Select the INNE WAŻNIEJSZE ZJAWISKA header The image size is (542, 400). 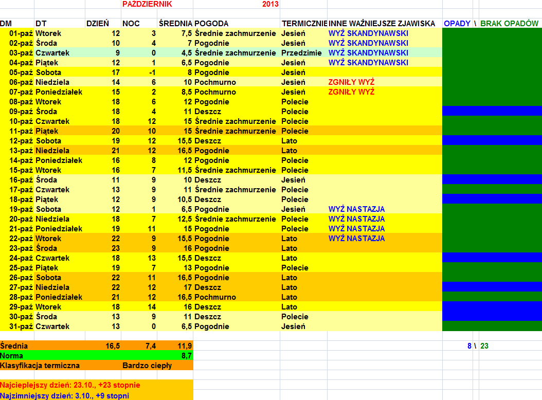[382, 24]
